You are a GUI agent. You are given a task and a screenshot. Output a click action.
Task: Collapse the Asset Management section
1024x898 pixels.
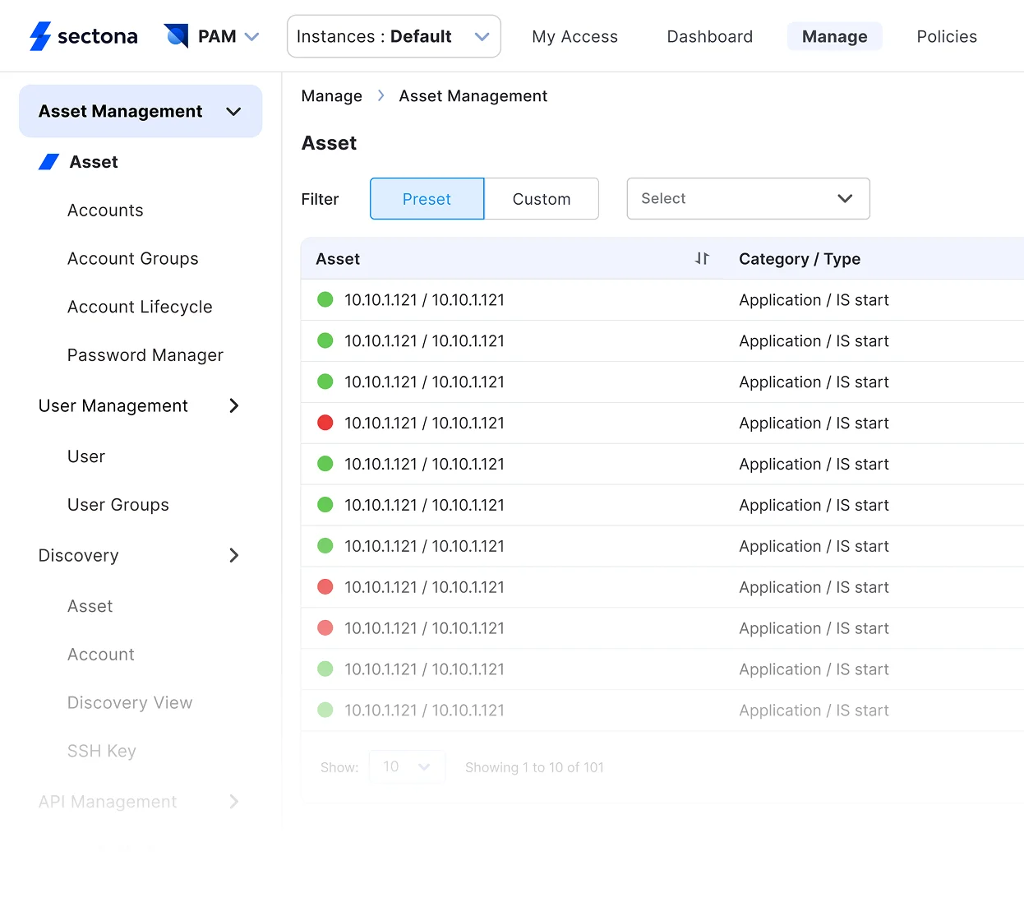pyautogui.click(x=233, y=111)
